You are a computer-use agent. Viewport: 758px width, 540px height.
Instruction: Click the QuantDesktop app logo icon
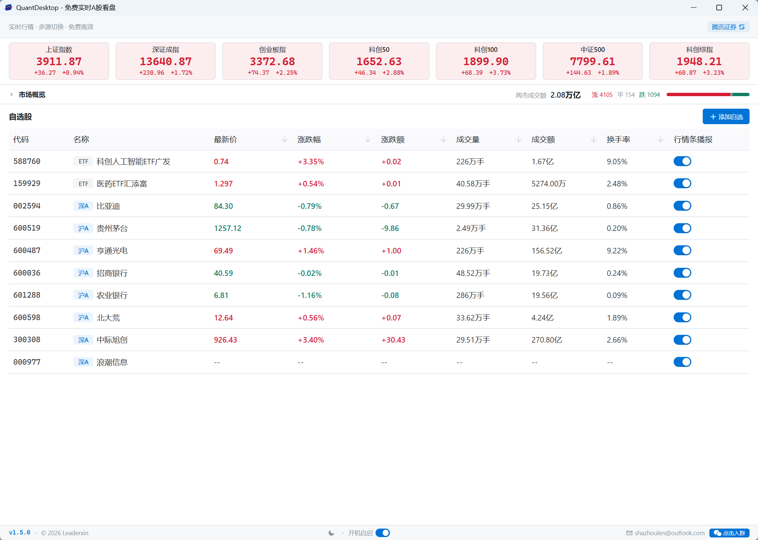pyautogui.click(x=8, y=7)
